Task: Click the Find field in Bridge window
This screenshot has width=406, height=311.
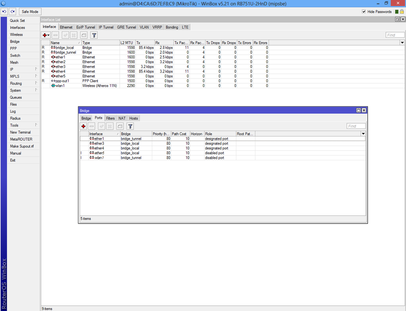Action: click(x=356, y=126)
